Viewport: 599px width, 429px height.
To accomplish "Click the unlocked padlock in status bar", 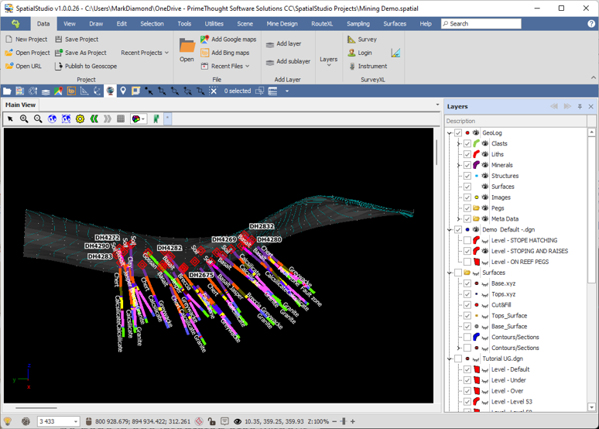I will click(x=211, y=421).
